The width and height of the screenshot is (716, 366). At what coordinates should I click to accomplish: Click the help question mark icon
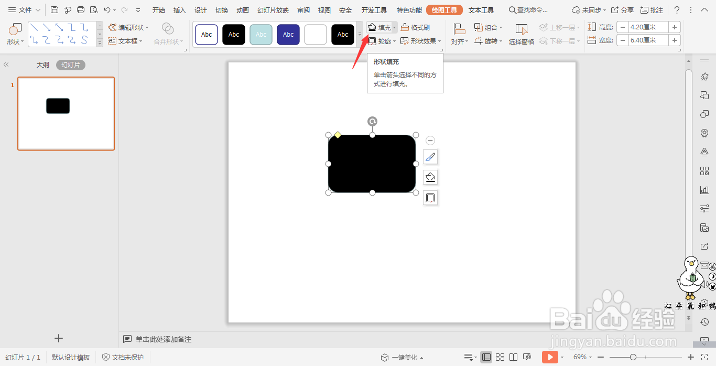677,10
